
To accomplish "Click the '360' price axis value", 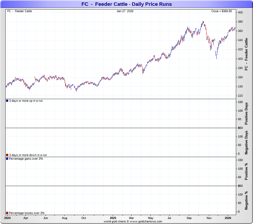I will pos(240,31).
